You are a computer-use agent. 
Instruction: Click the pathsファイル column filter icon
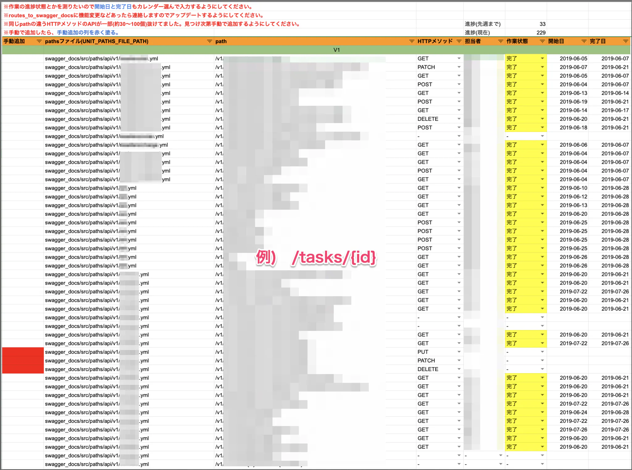(210, 41)
